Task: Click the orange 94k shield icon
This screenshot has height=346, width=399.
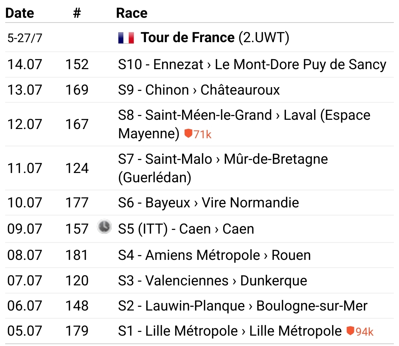Action: coord(350,330)
